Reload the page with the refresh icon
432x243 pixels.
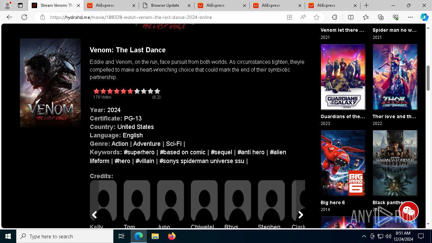click(x=24, y=17)
